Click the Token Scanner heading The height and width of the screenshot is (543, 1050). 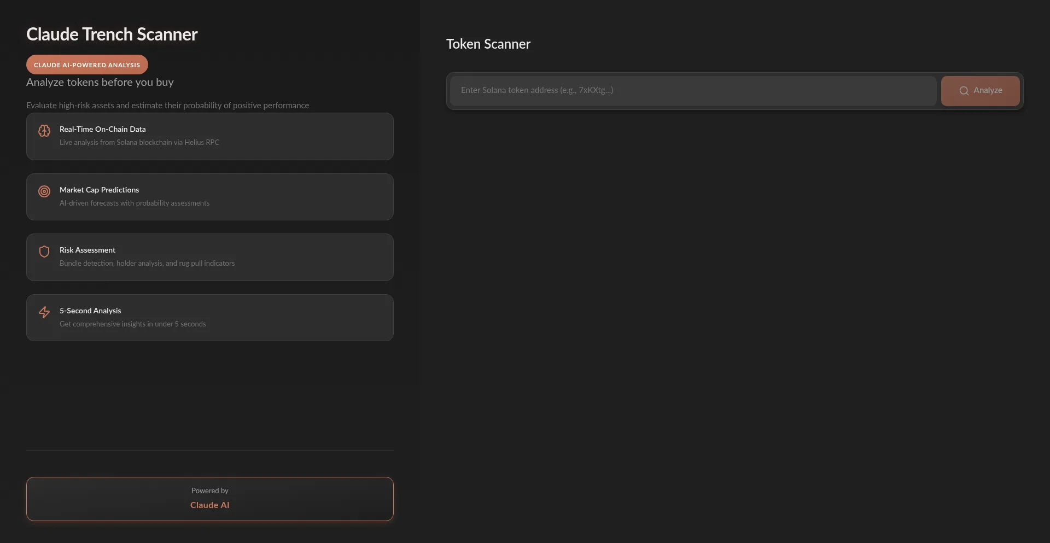[488, 44]
